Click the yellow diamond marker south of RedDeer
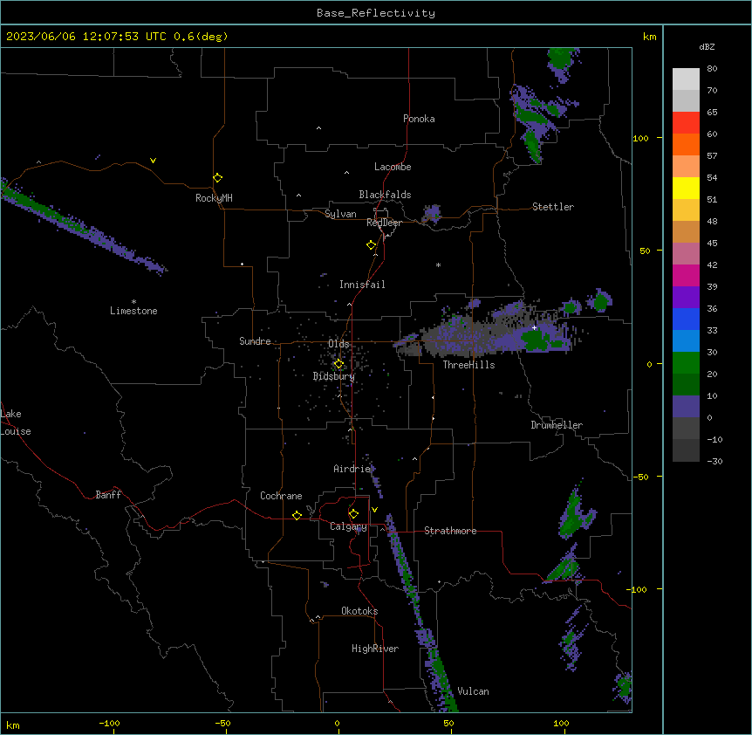The height and width of the screenshot is (735, 752). pos(372,245)
